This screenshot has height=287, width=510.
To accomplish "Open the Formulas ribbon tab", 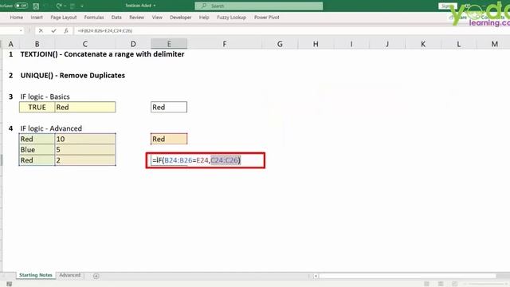I will click(94, 18).
